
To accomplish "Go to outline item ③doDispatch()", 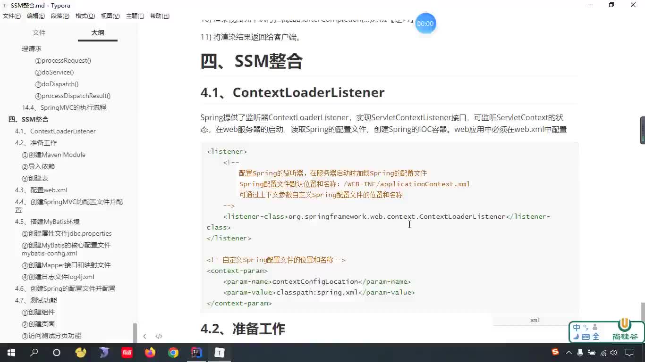I will point(57,84).
